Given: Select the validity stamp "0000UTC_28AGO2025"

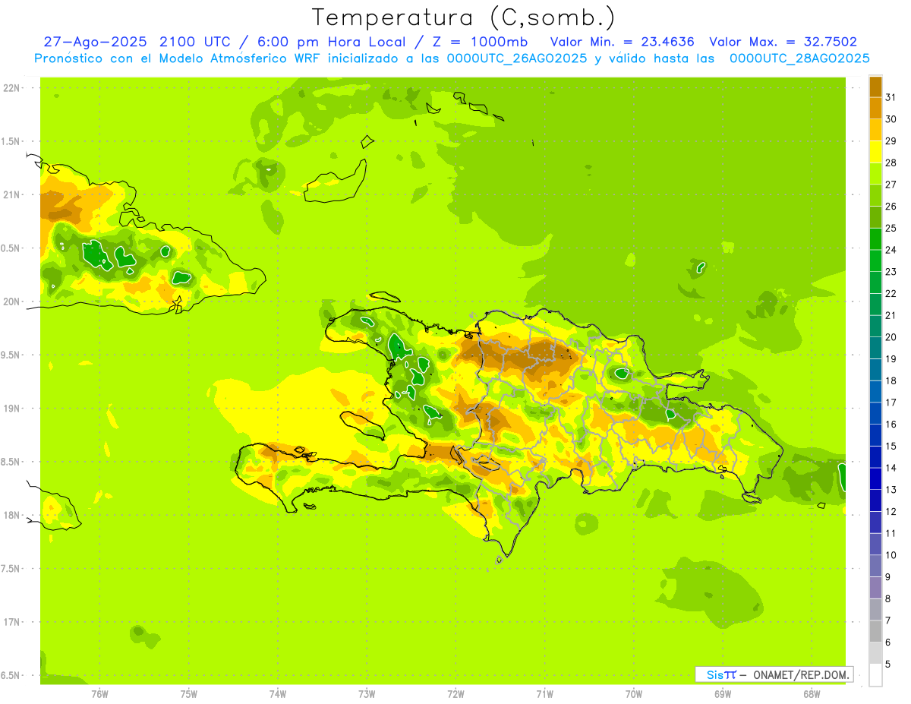Looking at the screenshot, I should (x=799, y=58).
